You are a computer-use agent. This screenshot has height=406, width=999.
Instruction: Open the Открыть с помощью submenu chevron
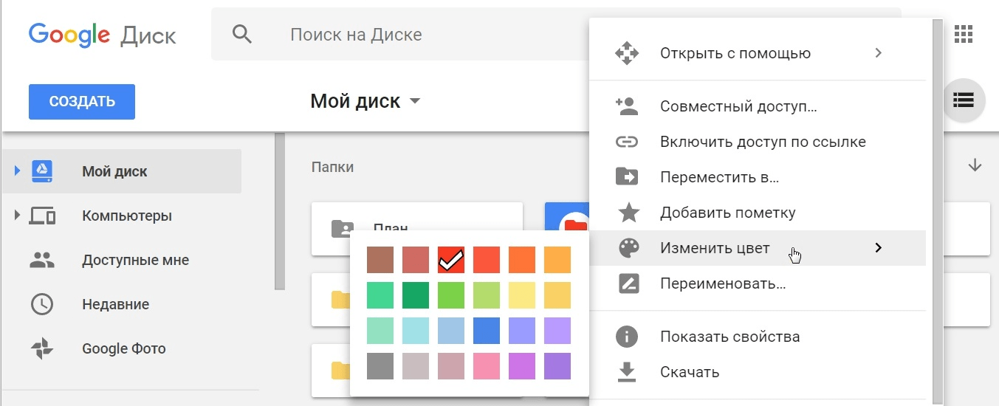(x=878, y=53)
